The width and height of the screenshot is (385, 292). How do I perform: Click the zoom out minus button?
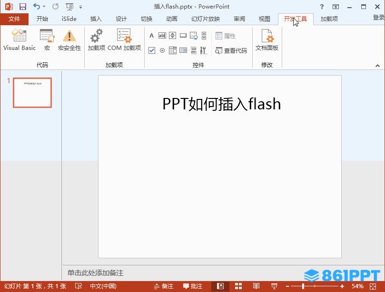tap(287, 286)
